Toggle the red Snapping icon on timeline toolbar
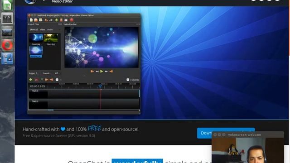The height and width of the screenshot is (163, 290). (x=36, y=80)
